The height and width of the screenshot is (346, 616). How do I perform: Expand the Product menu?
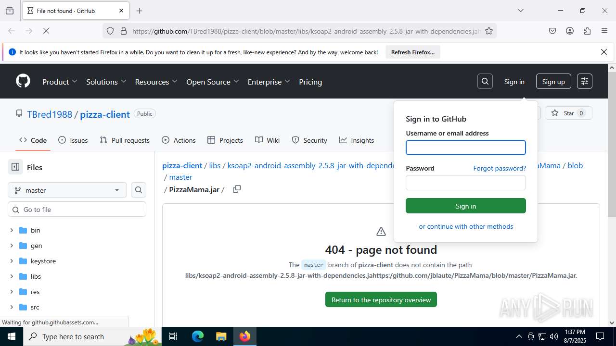point(60,82)
